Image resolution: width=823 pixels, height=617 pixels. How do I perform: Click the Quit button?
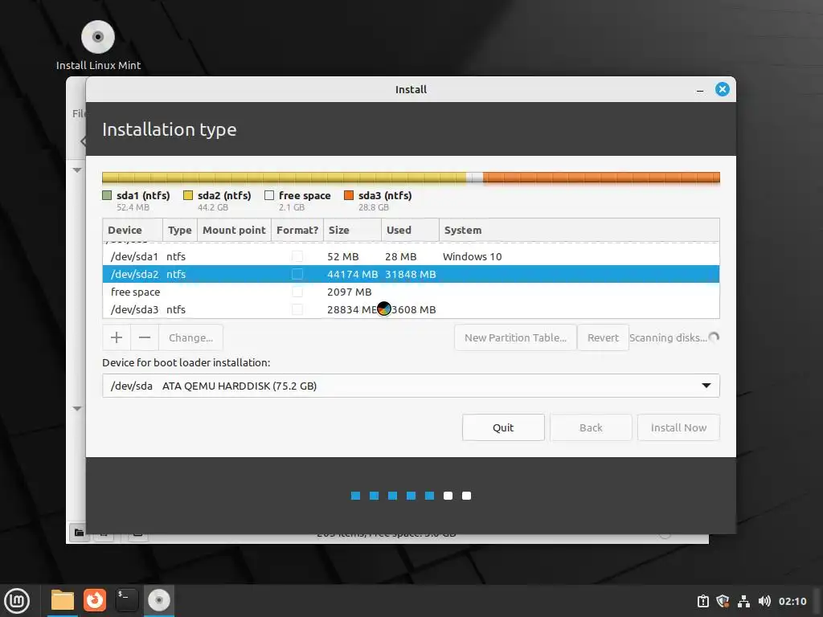(x=503, y=427)
